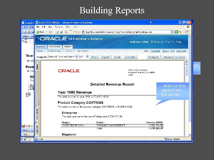Image resolution: width=214 pixels, height=160 pixels.
Task: Click the arrow button atop the PDF viewer scrollbar
Action: point(186,61)
